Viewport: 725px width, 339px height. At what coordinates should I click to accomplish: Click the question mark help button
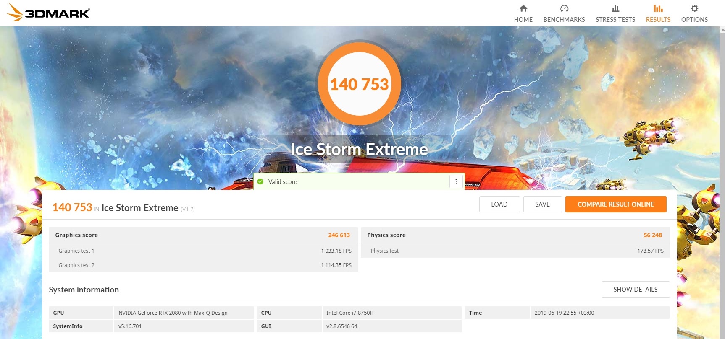(x=456, y=181)
